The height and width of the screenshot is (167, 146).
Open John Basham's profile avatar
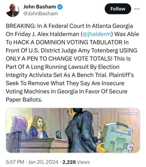[x=13, y=10]
